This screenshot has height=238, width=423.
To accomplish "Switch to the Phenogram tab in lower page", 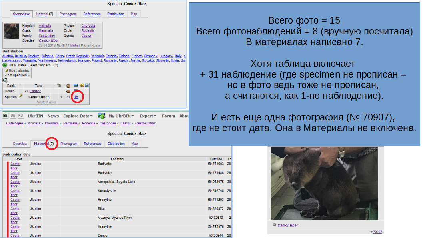I will pyautogui.click(x=69, y=144).
